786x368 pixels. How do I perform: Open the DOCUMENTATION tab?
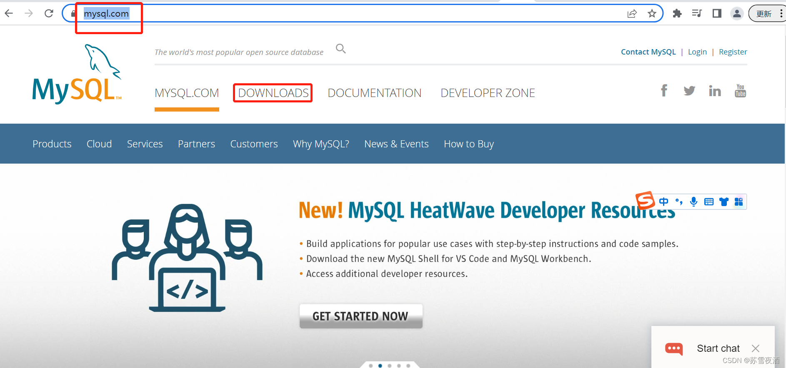(375, 93)
